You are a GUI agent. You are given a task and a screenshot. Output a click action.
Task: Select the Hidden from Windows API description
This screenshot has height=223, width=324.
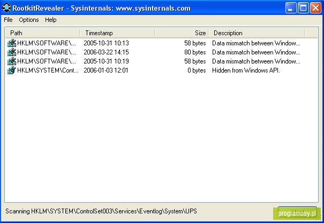click(246, 70)
